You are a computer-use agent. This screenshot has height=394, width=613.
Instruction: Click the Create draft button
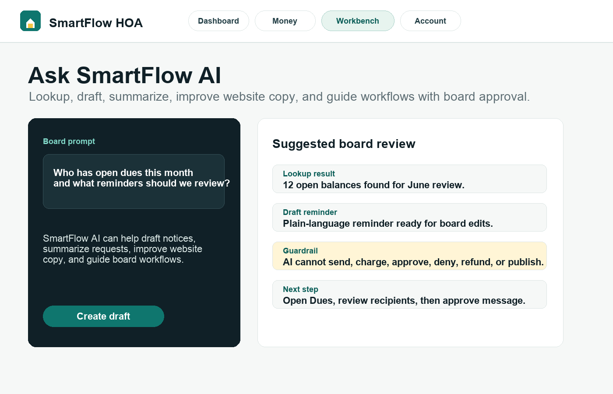(103, 316)
